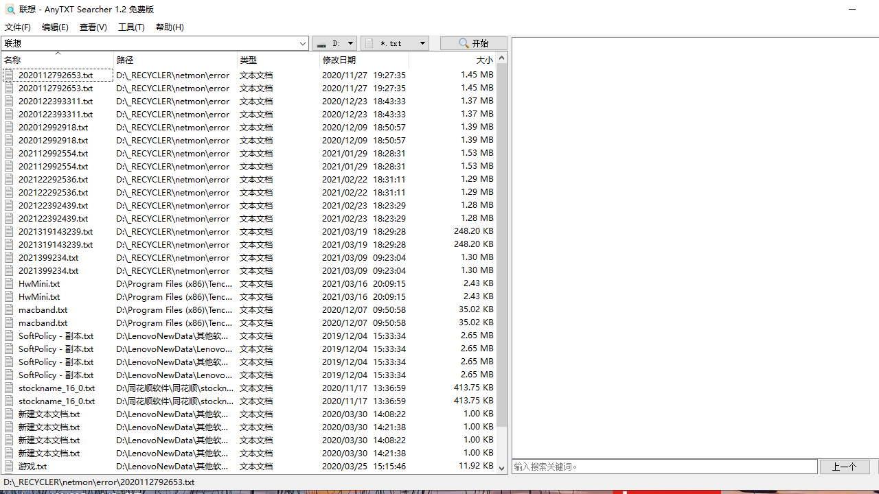879x494 pixels.
Task: Open the 帮助(H) menu
Action: [x=169, y=27]
